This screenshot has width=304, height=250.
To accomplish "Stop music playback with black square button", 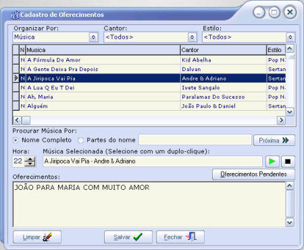I will click(x=288, y=161).
